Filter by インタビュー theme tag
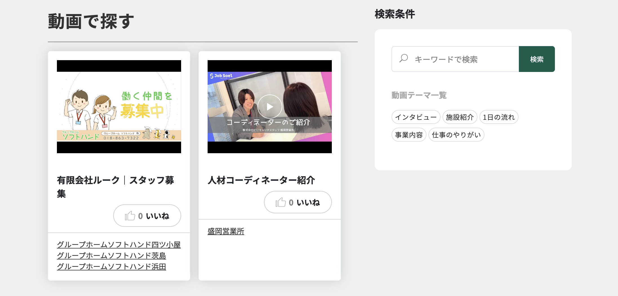The width and height of the screenshot is (618, 296). (416, 117)
